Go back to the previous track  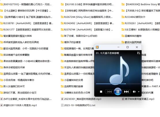[x=109, y=92]
